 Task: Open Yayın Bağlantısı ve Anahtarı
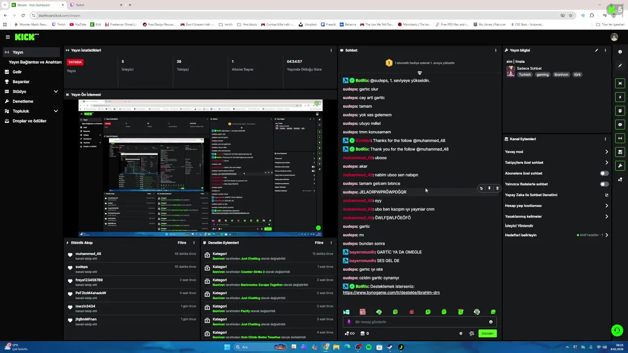point(35,62)
